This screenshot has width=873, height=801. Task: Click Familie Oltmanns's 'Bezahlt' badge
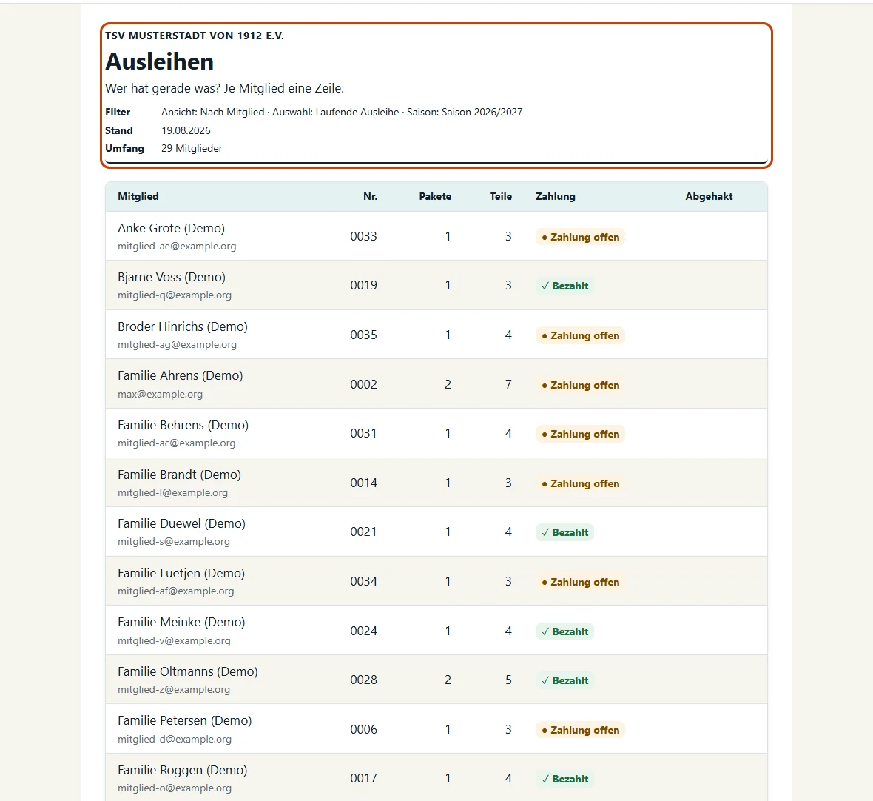564,680
